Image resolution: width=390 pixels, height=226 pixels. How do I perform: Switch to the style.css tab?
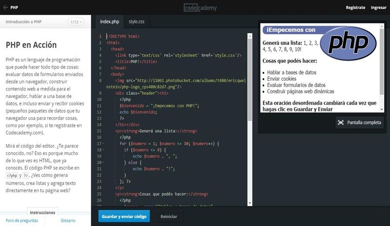pyautogui.click(x=136, y=21)
